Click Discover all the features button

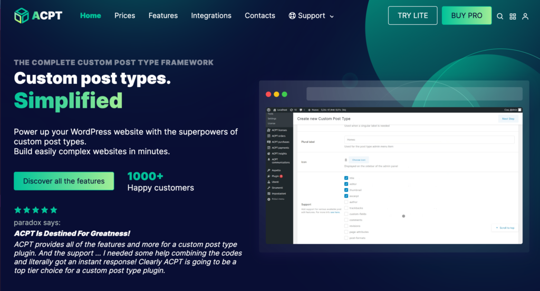pyautogui.click(x=64, y=181)
